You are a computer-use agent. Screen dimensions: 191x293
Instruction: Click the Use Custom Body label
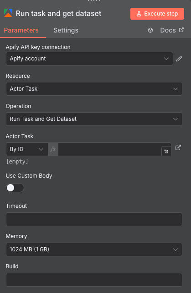tap(29, 176)
